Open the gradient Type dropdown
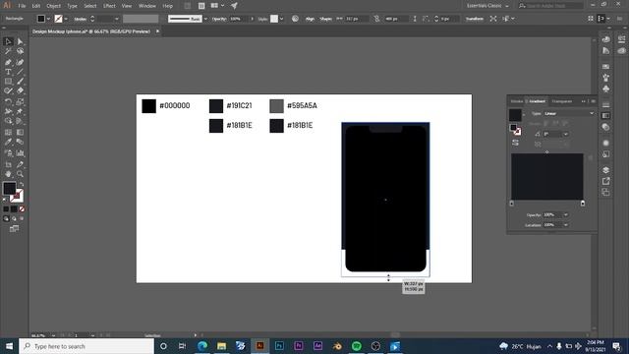Screen dimensions: 629x354 pyautogui.click(x=569, y=114)
